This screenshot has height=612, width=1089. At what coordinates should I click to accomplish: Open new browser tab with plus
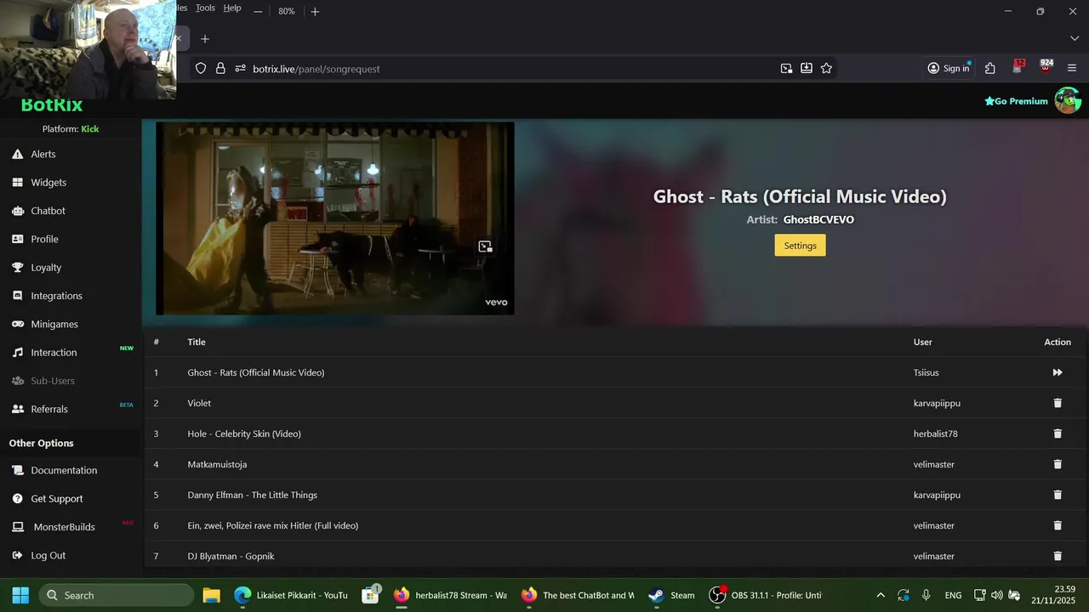point(204,39)
